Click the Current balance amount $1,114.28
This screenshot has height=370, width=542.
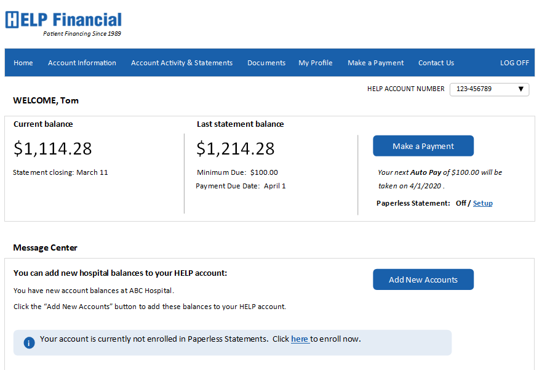coord(52,148)
